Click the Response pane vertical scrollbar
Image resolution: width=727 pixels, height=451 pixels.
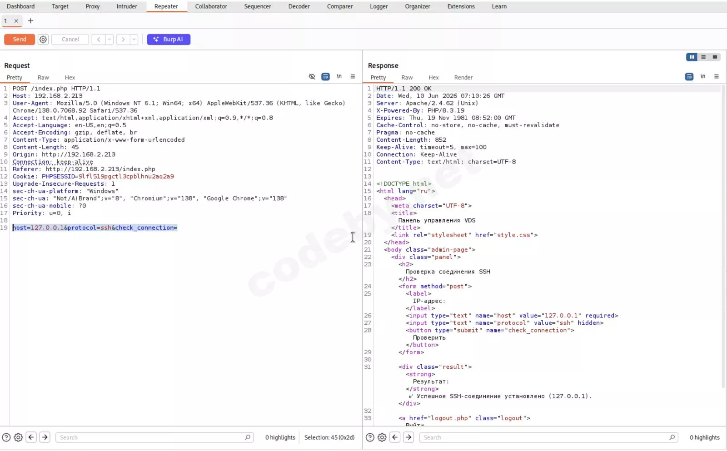[x=723, y=236]
